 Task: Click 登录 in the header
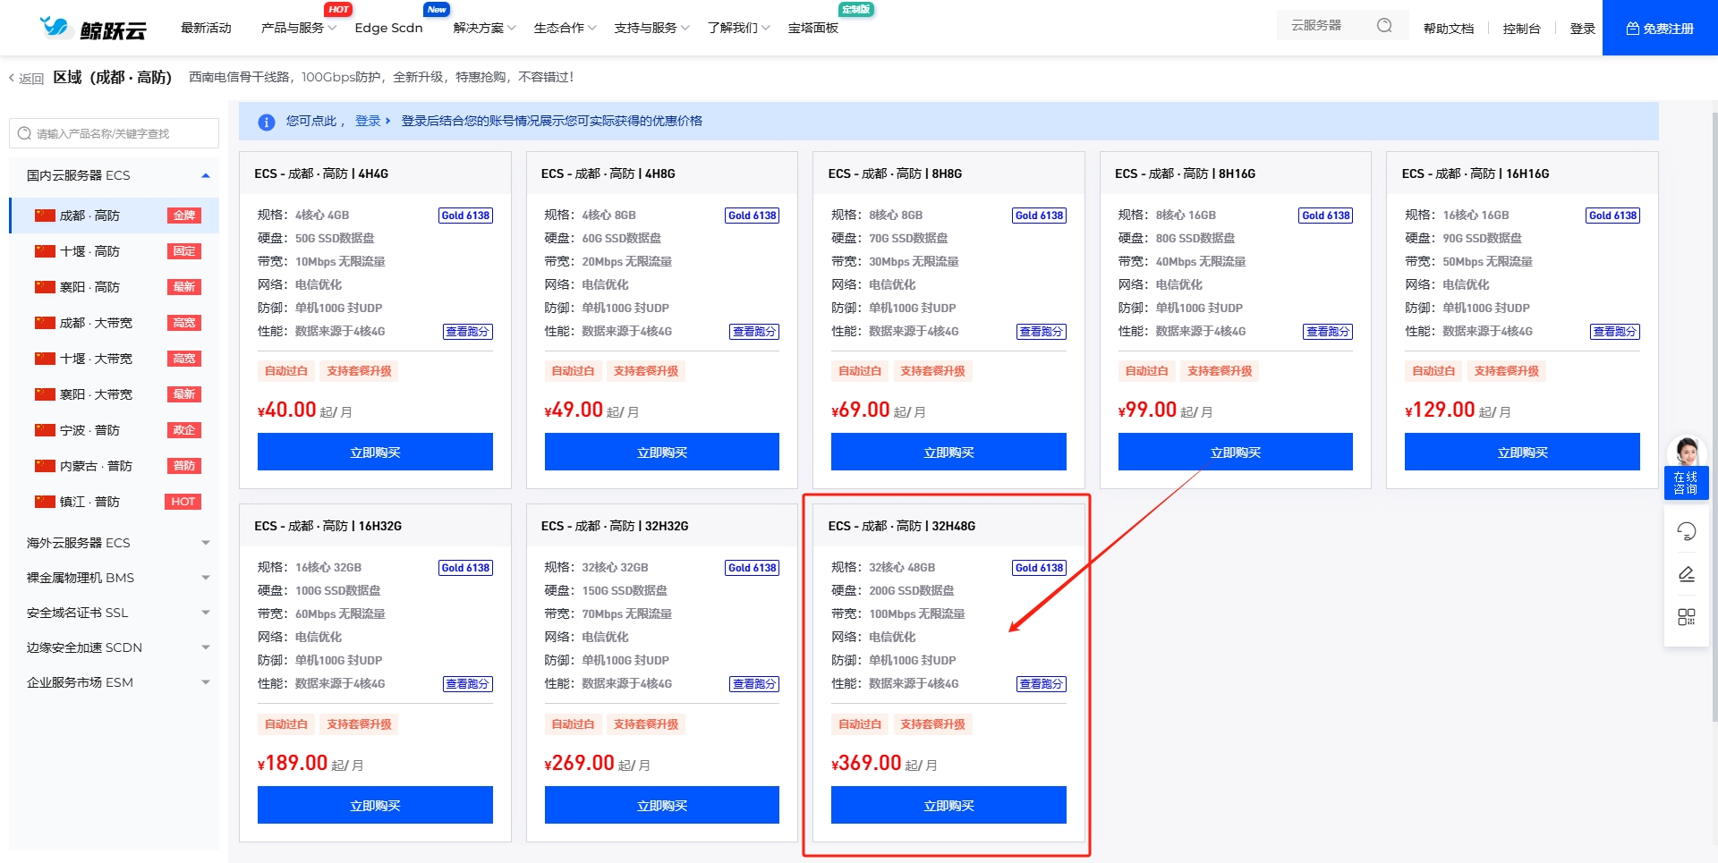point(1582,29)
